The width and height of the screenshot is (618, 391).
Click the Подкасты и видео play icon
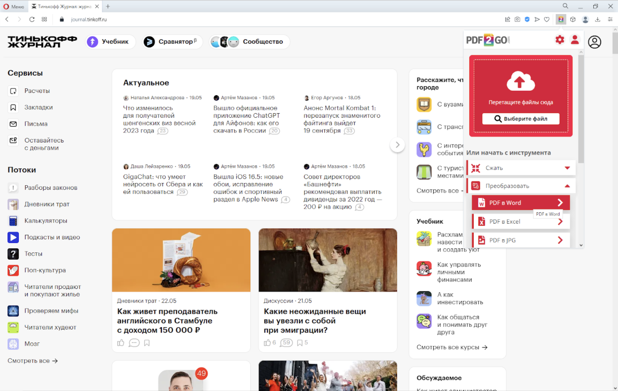[x=13, y=237]
